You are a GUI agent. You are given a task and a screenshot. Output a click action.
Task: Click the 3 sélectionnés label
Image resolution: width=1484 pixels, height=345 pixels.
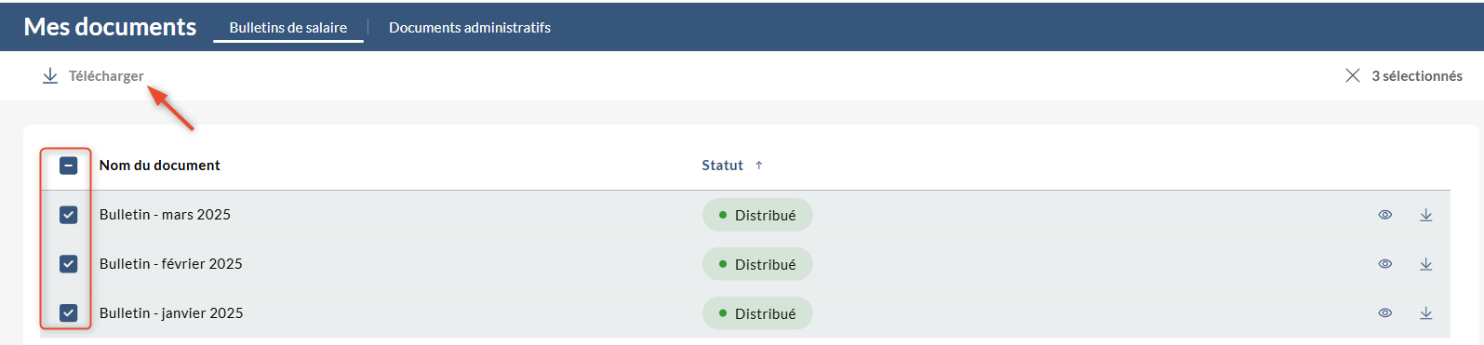1417,76
